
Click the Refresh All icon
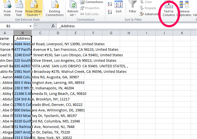73,5
